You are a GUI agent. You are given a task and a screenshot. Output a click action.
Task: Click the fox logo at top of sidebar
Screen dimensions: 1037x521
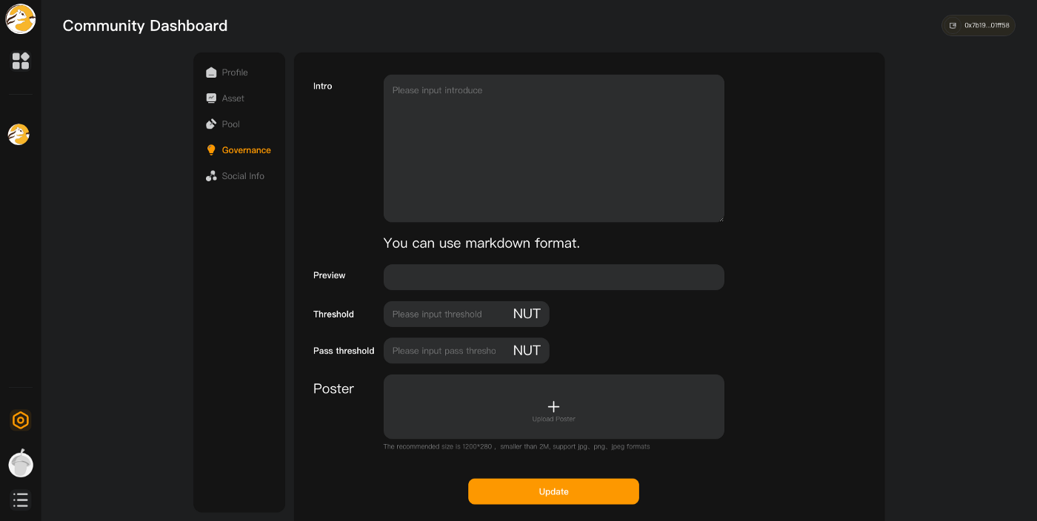[21, 19]
